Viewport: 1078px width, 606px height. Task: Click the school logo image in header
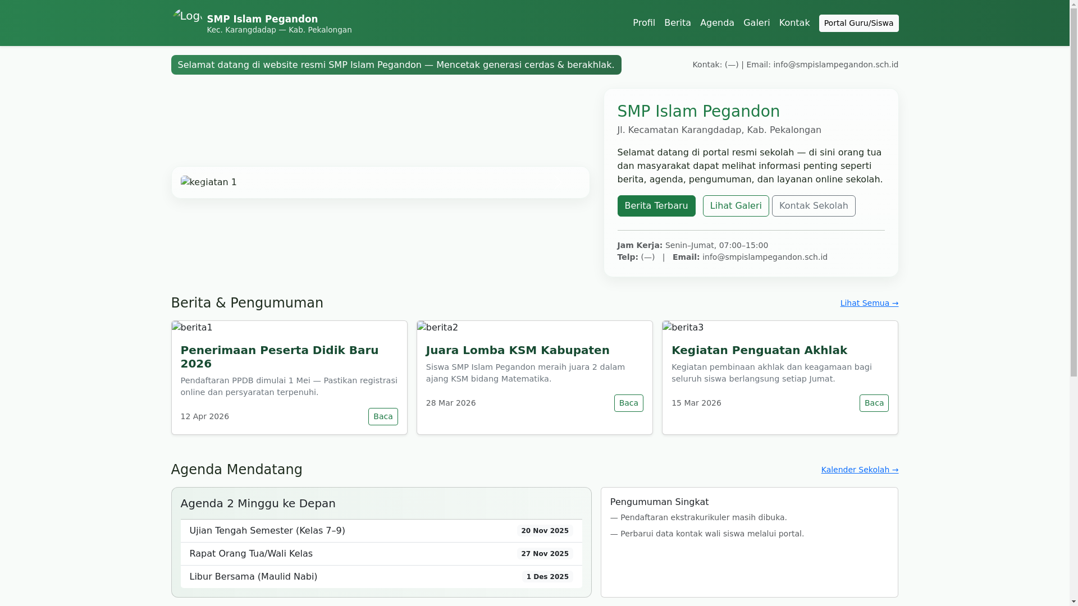pos(187,22)
